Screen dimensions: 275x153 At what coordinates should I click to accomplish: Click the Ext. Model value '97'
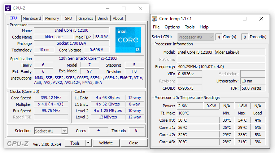point(90,71)
